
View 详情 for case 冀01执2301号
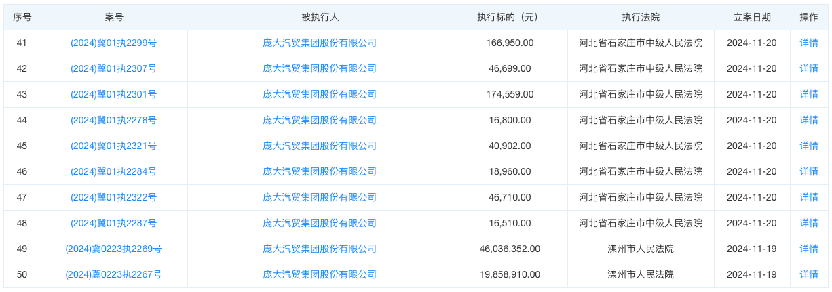click(x=809, y=94)
